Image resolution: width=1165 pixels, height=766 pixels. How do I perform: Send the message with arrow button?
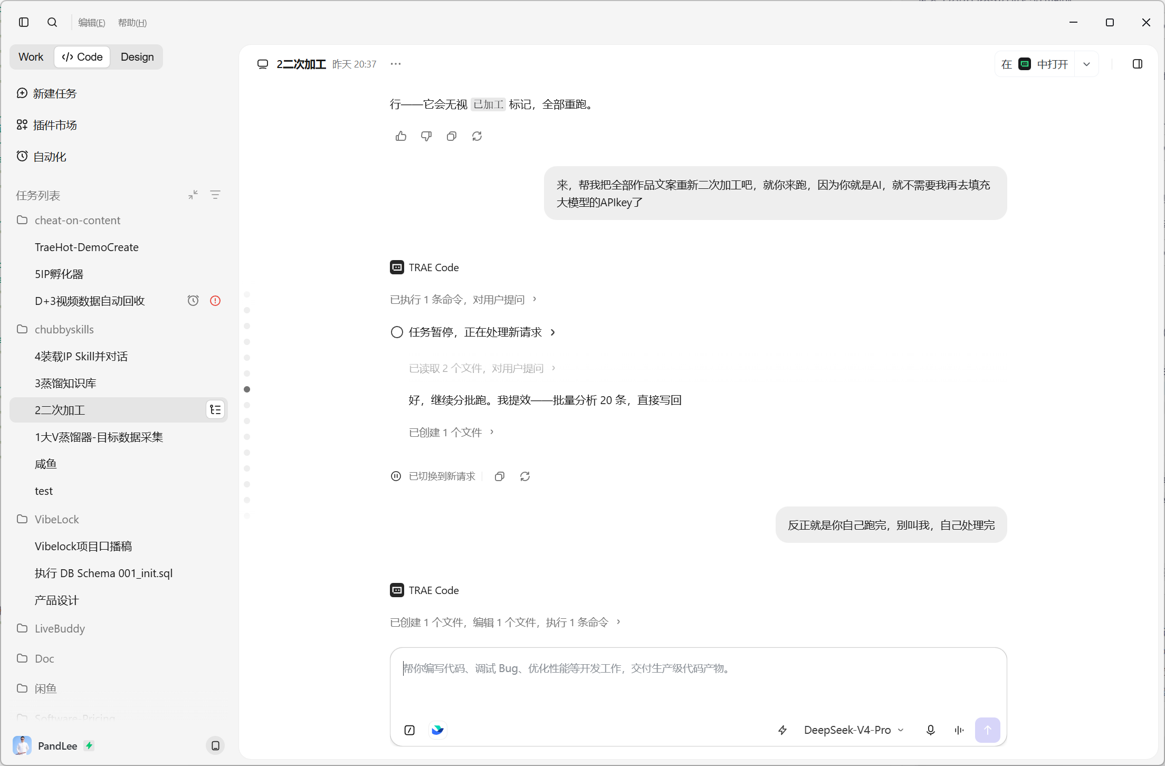tap(988, 730)
